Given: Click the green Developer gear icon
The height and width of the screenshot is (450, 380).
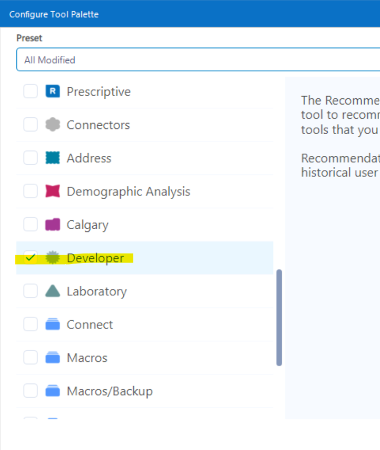Looking at the screenshot, I should 53,258.
